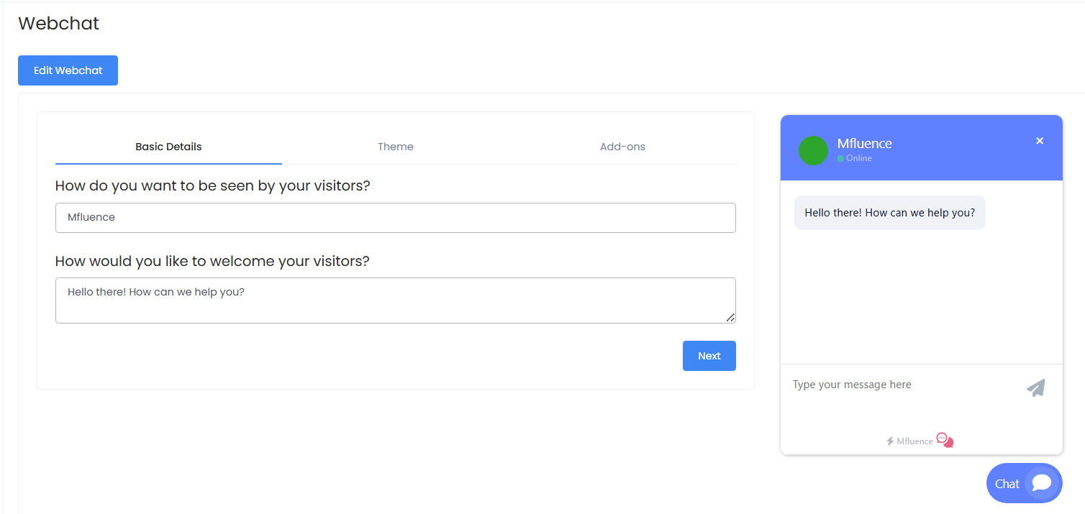Image resolution: width=1085 pixels, height=514 pixels.
Task: Click the Next button
Action: coord(709,356)
